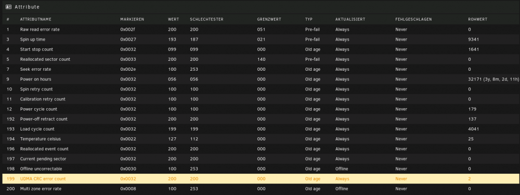This screenshot has height=195, width=520.
Task: Select the Temperature celsius row
Action: pos(260,139)
